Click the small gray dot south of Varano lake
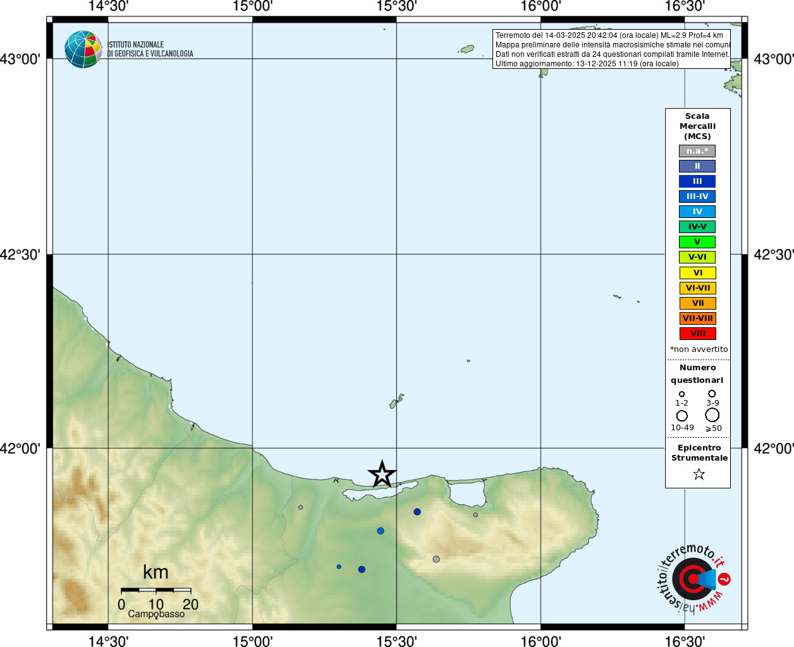Viewport: 794px width, 647px height. click(475, 515)
